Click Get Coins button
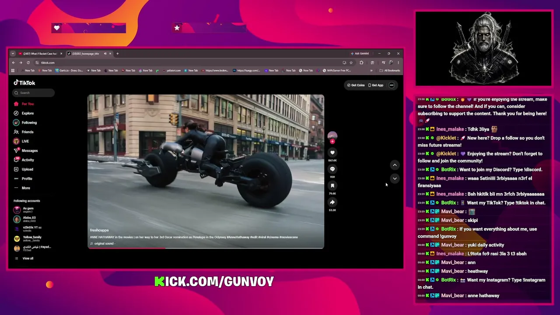Viewport: 560px width, 315px height. tap(356, 85)
